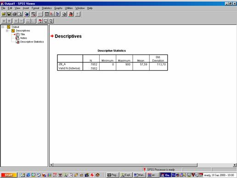Open the Statistics menu
The image size is (237, 178).
point(47,8)
